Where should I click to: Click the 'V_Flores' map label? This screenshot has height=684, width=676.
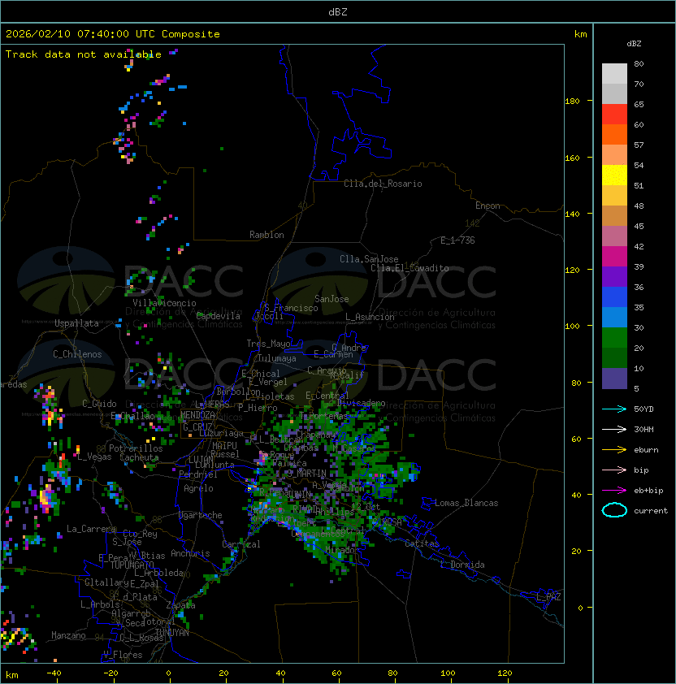pos(123,655)
